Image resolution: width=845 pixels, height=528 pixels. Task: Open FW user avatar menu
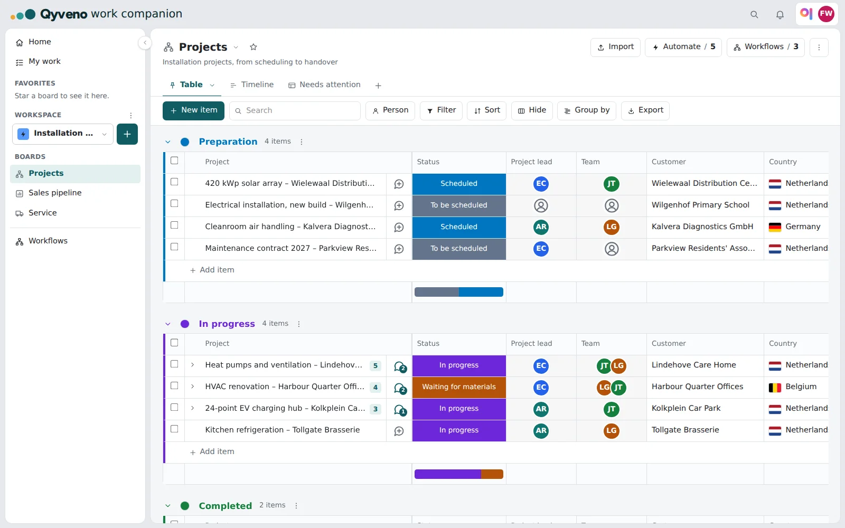click(826, 14)
